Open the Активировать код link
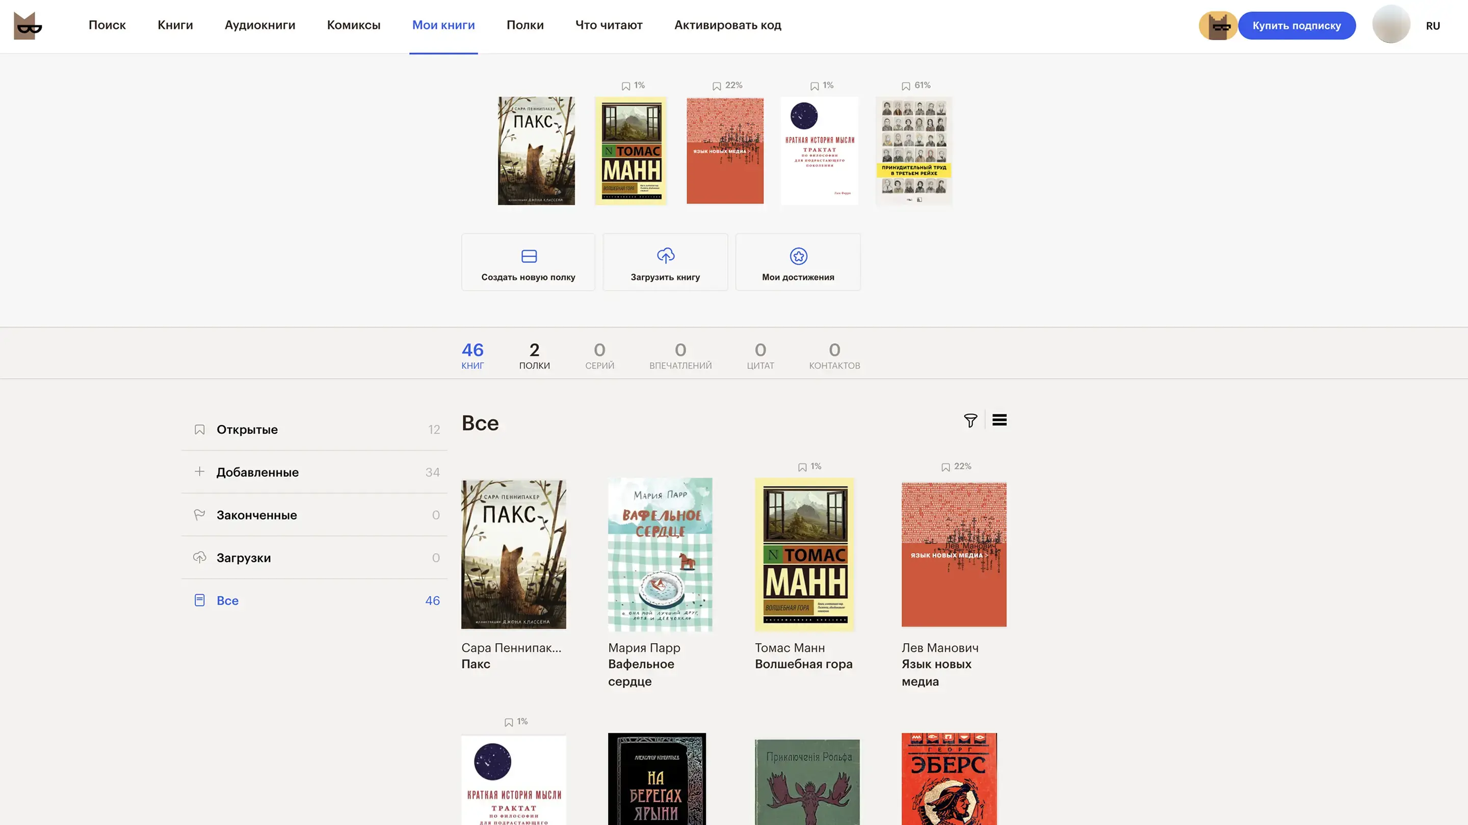The image size is (1468, 825). point(727,25)
